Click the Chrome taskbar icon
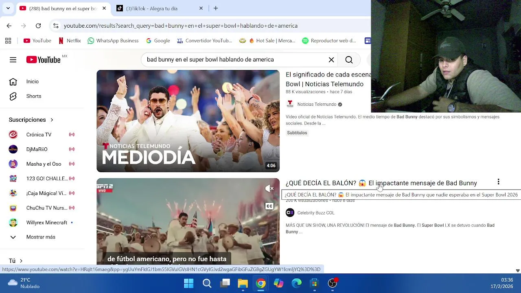The image size is (521, 293). tap(261, 283)
